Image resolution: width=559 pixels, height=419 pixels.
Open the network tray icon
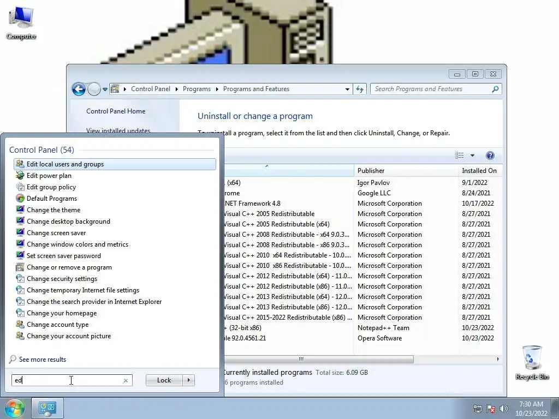[477, 409]
